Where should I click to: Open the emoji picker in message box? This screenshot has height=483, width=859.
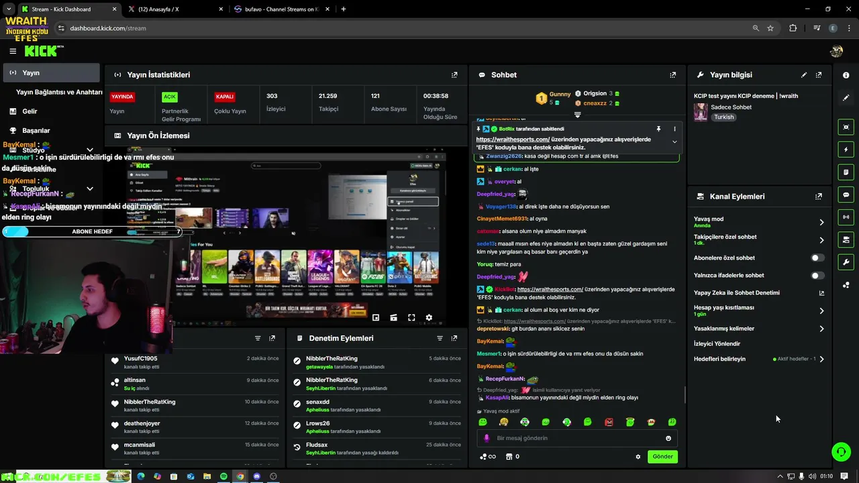[668, 438]
